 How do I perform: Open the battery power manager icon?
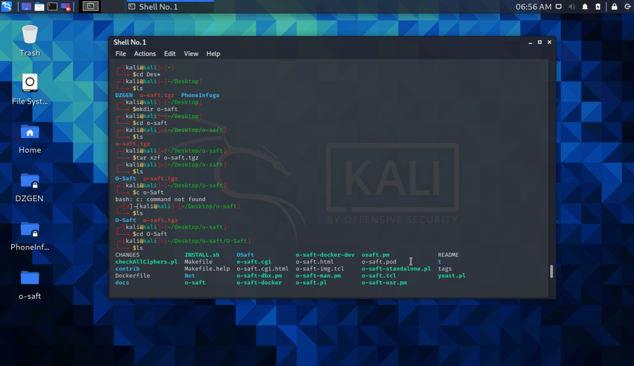[598, 7]
